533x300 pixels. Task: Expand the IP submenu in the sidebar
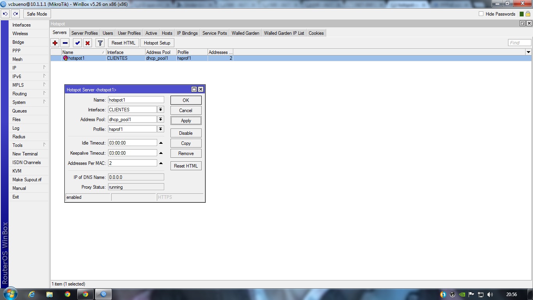coord(29,68)
